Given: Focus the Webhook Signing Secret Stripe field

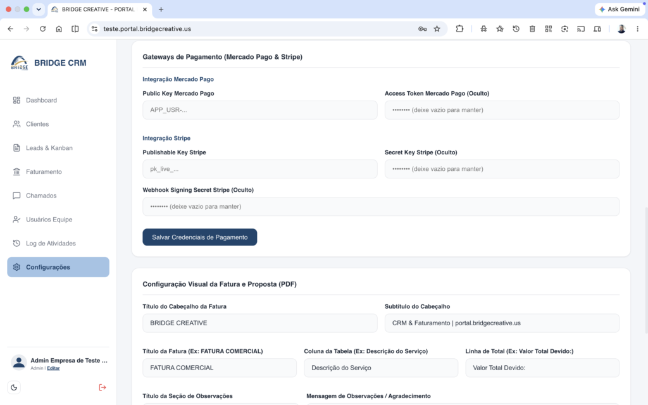Looking at the screenshot, I should (381, 207).
